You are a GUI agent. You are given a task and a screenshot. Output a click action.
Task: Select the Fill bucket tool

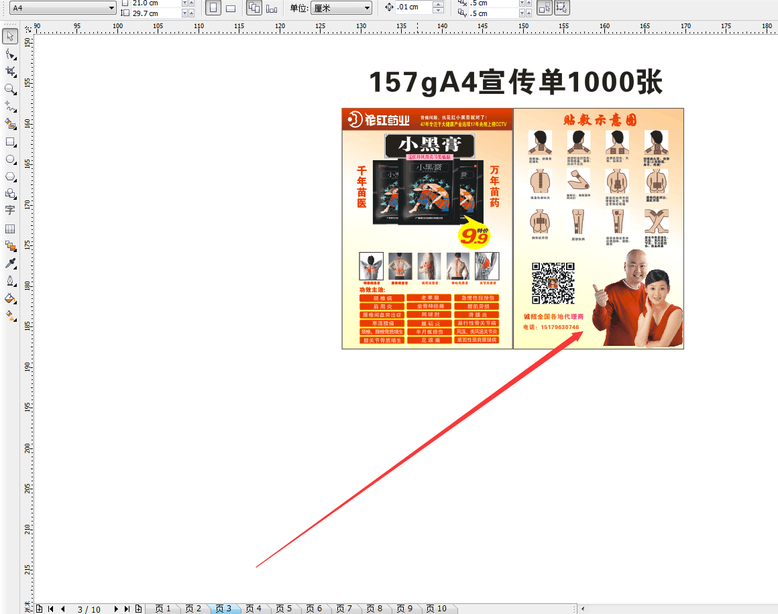(x=10, y=298)
